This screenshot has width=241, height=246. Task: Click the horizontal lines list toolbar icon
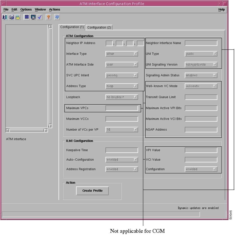[x=27, y=17]
